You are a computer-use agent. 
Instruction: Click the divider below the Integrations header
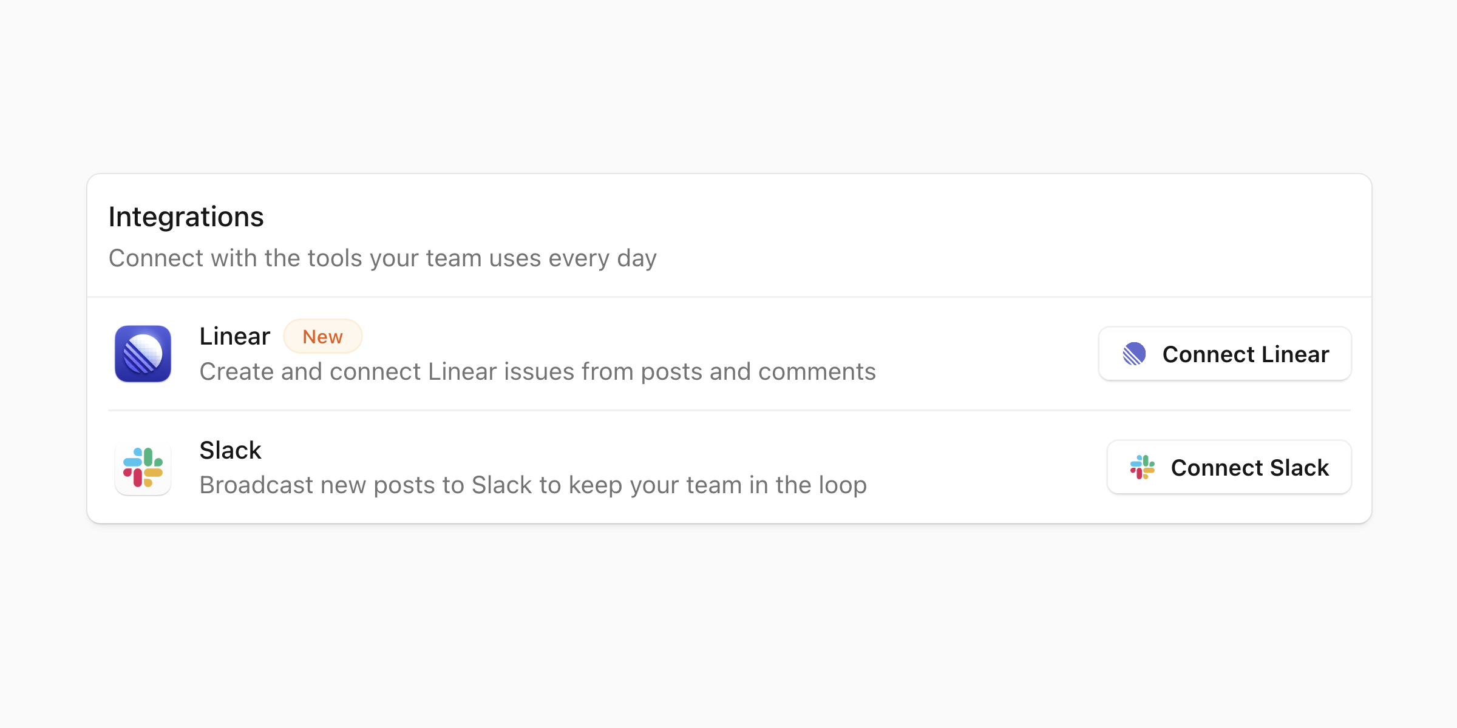(x=728, y=297)
